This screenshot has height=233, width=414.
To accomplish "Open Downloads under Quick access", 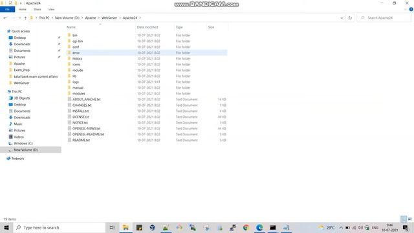I will 22,44.
